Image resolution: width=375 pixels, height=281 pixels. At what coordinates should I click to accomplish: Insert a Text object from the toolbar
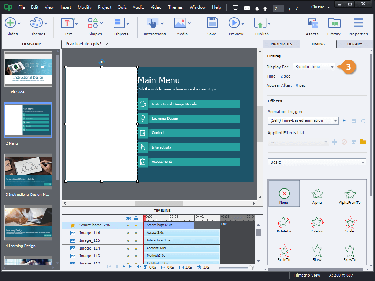[68, 26]
